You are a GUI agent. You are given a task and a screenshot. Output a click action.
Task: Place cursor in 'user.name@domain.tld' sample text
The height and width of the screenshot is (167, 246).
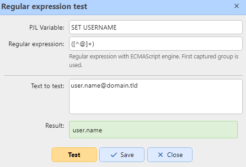(x=104, y=86)
